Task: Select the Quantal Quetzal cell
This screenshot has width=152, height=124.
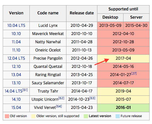Action: [x=48, y=67]
